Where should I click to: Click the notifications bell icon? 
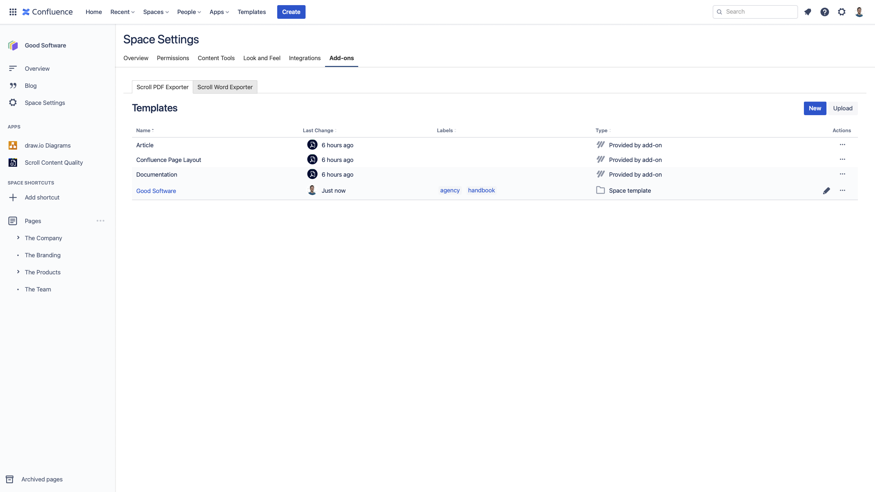tap(808, 12)
